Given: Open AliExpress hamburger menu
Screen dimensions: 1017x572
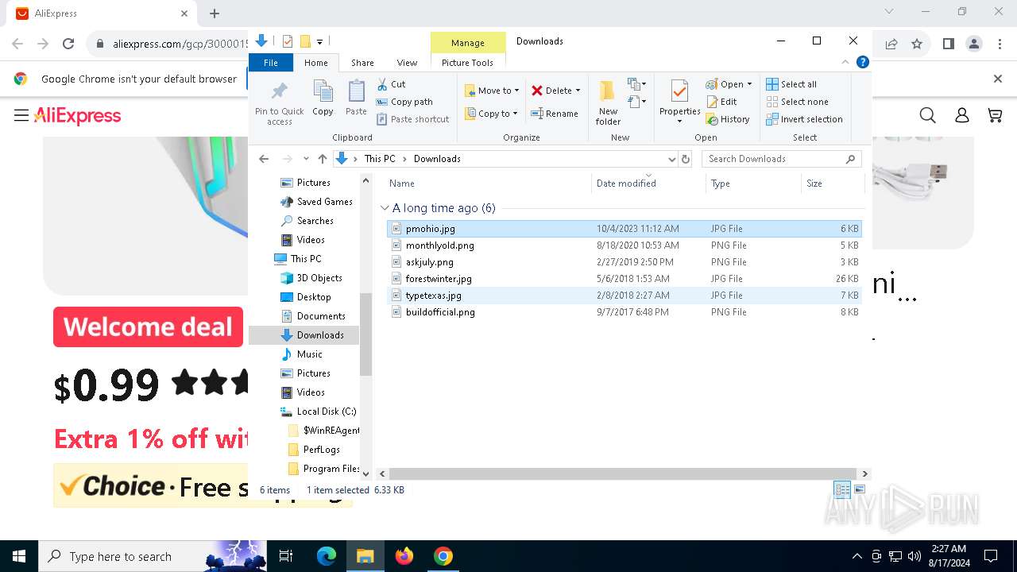Looking at the screenshot, I should point(21,116).
